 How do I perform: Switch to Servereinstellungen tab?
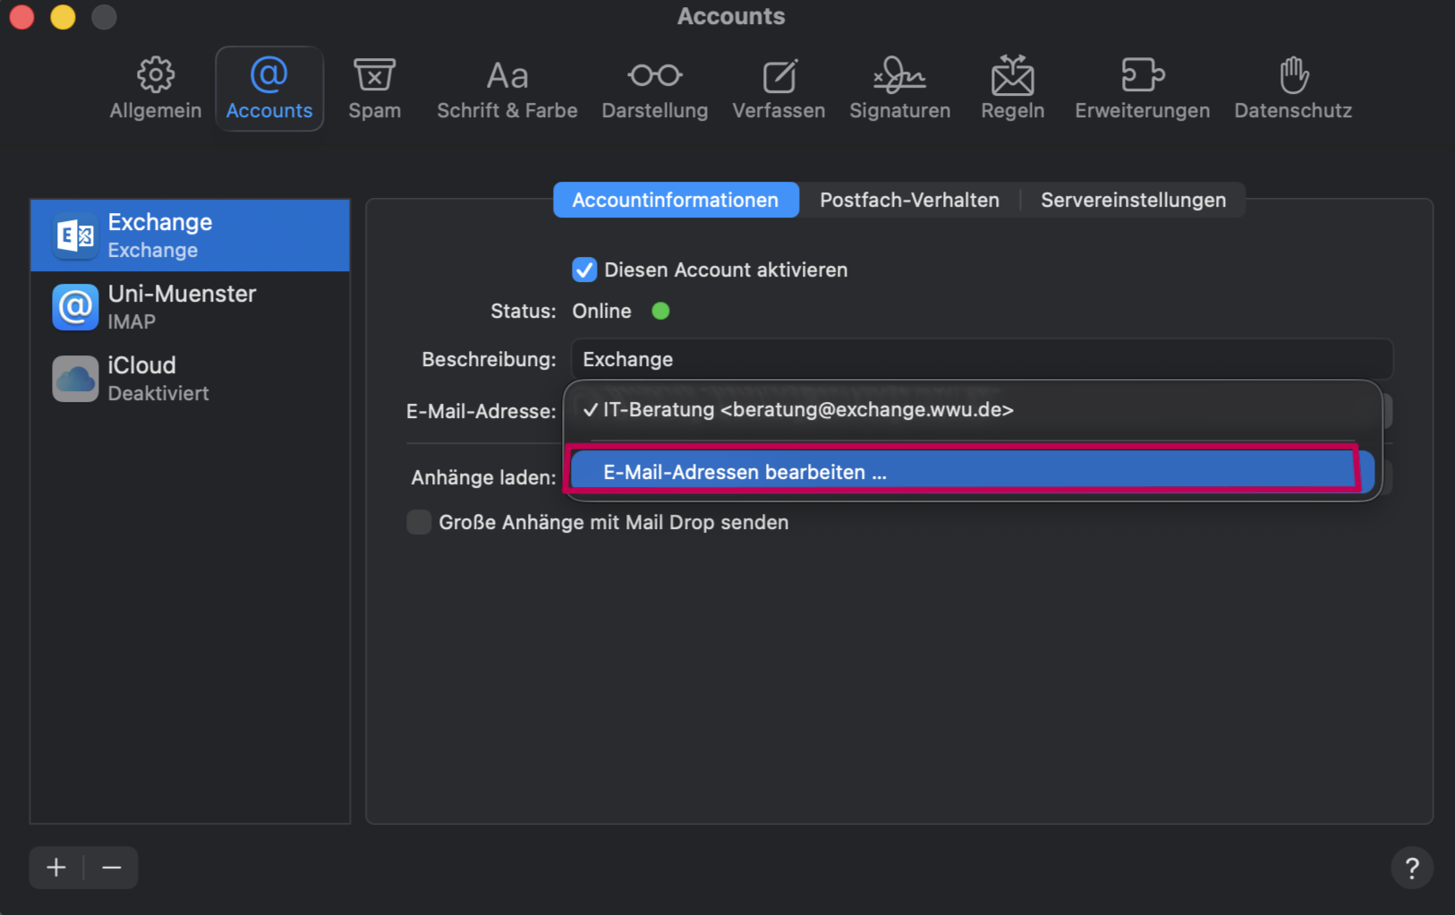[1133, 200]
